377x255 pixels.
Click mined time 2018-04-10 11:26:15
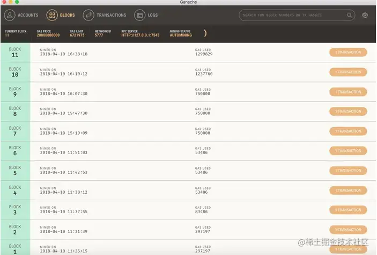point(64,251)
